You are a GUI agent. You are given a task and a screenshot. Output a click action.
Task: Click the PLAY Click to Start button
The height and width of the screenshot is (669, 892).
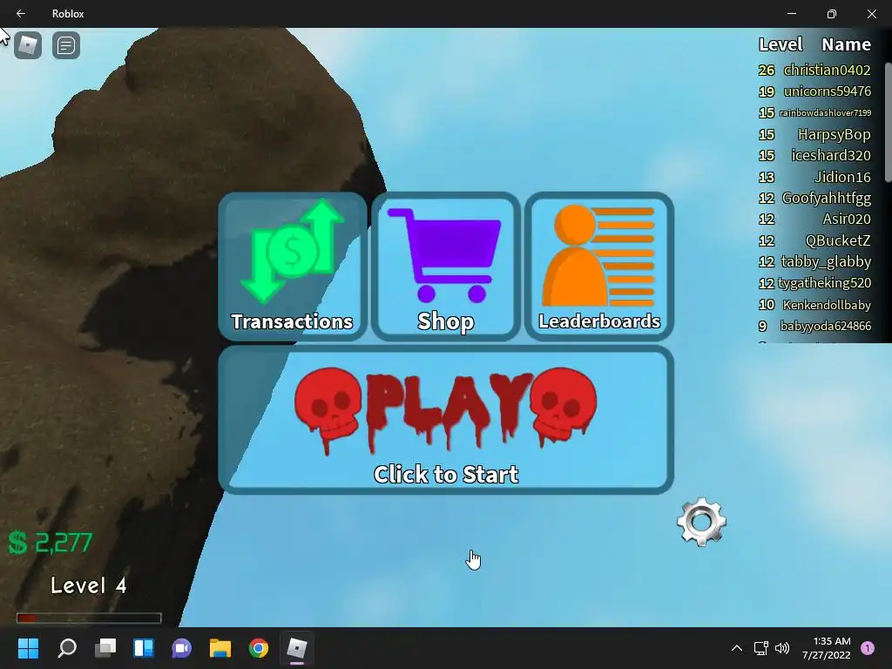tap(446, 420)
